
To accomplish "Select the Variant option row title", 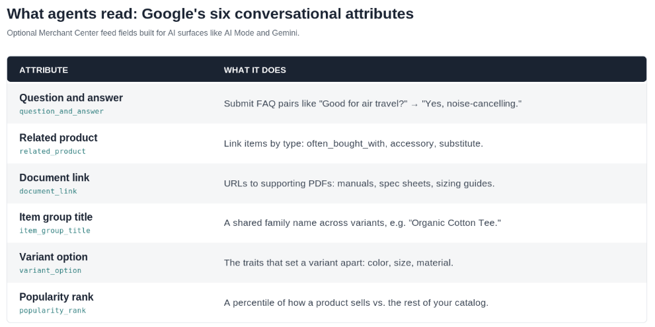I will tap(54, 257).
